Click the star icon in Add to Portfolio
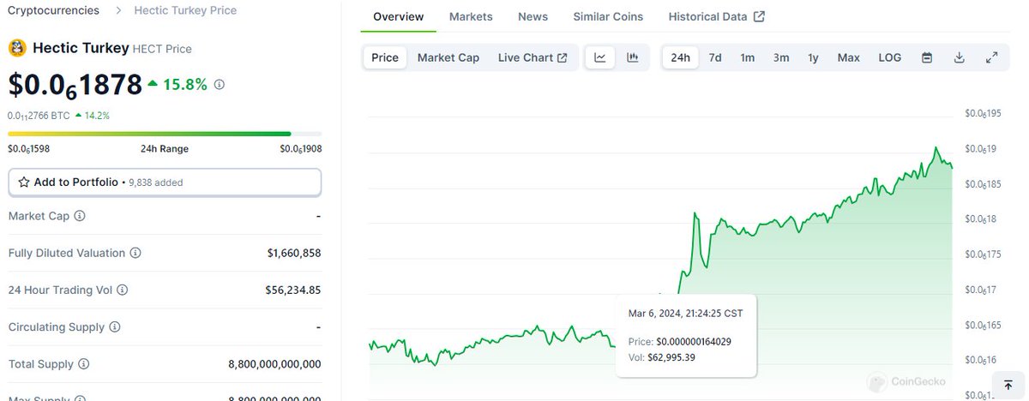 click(x=24, y=183)
